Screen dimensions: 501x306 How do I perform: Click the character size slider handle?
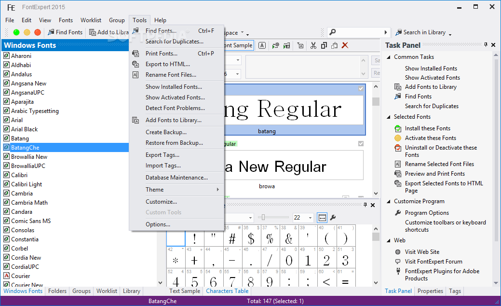pos(263,217)
